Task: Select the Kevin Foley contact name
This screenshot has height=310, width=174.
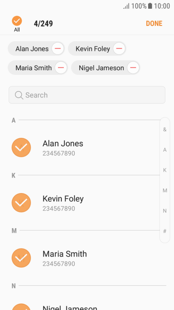Action: pos(63,199)
